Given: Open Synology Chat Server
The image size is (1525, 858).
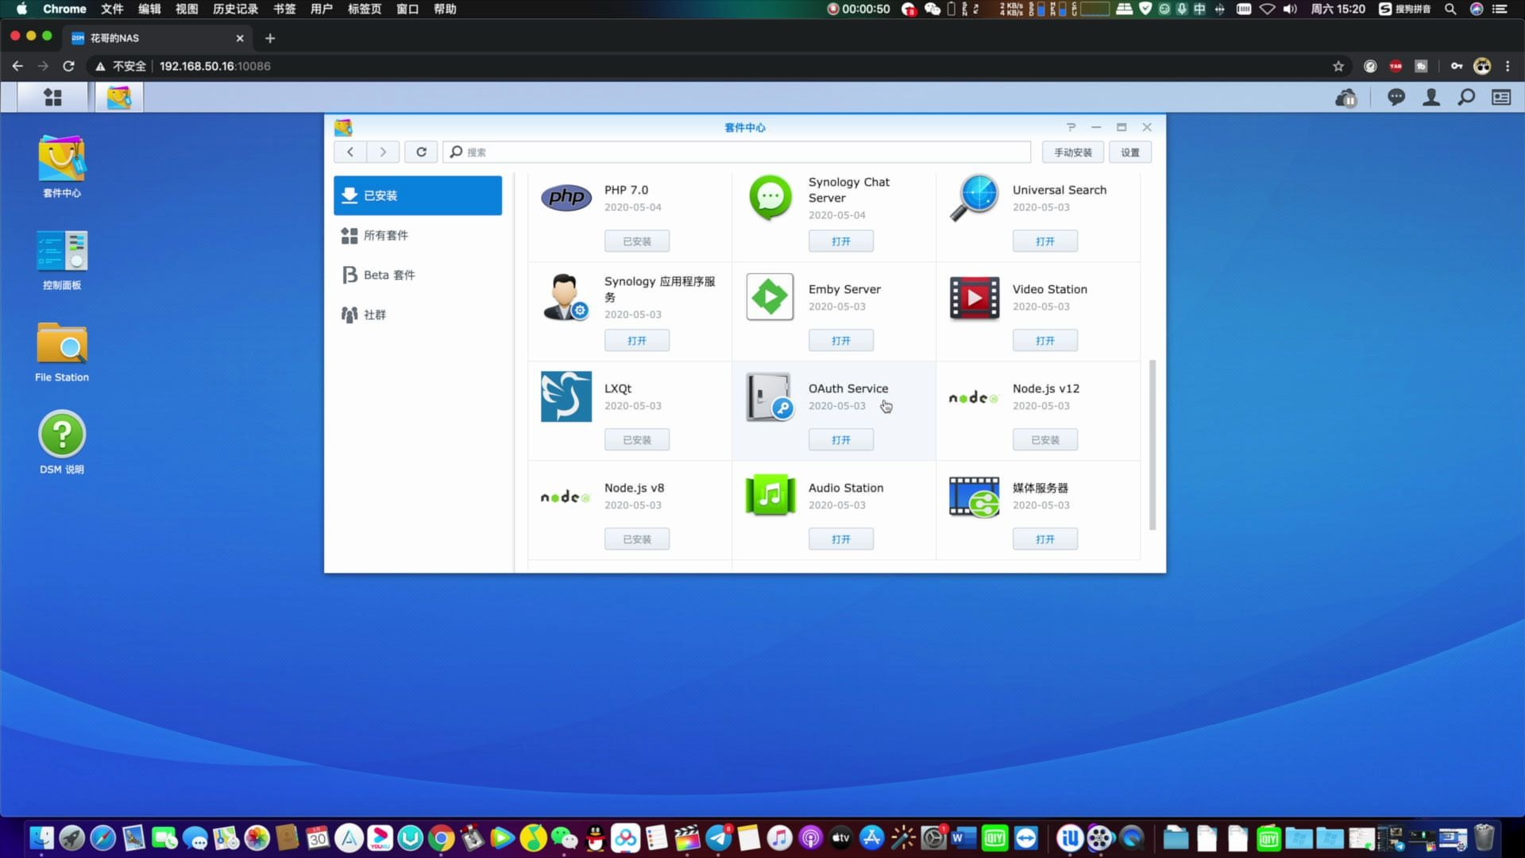Looking at the screenshot, I should 840,241.
